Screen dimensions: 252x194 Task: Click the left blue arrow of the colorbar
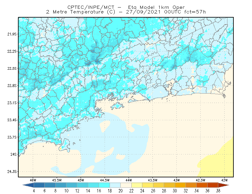(28, 185)
